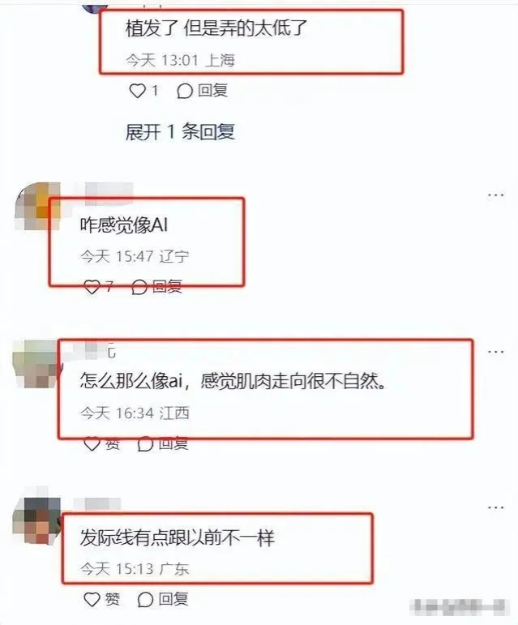Reply to the 肌肉走向很不自然 comment

point(163,443)
